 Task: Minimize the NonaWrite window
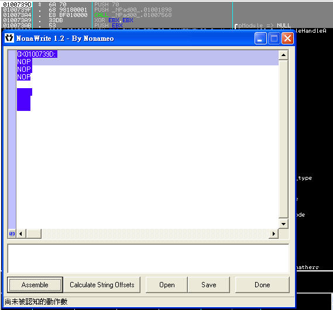[260, 39]
